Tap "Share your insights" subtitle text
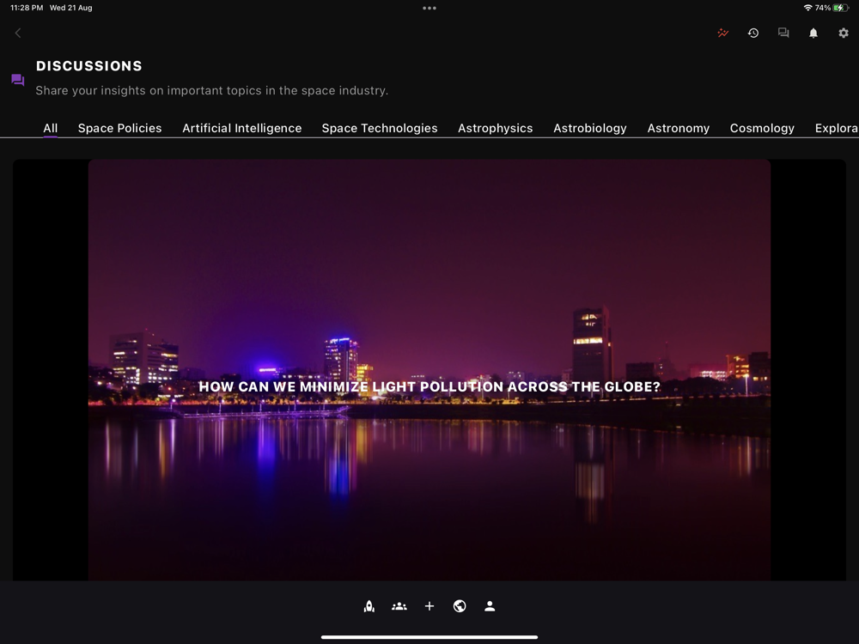Image resolution: width=859 pixels, height=644 pixels. pos(212,90)
